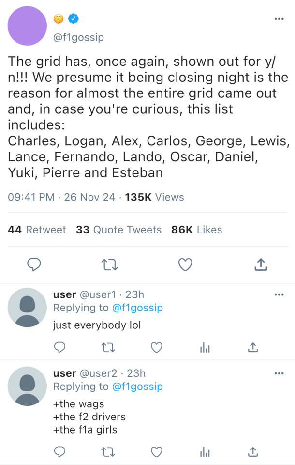295x465 pixels.
Task: Show the 86K Likes list
Action: [196, 230]
